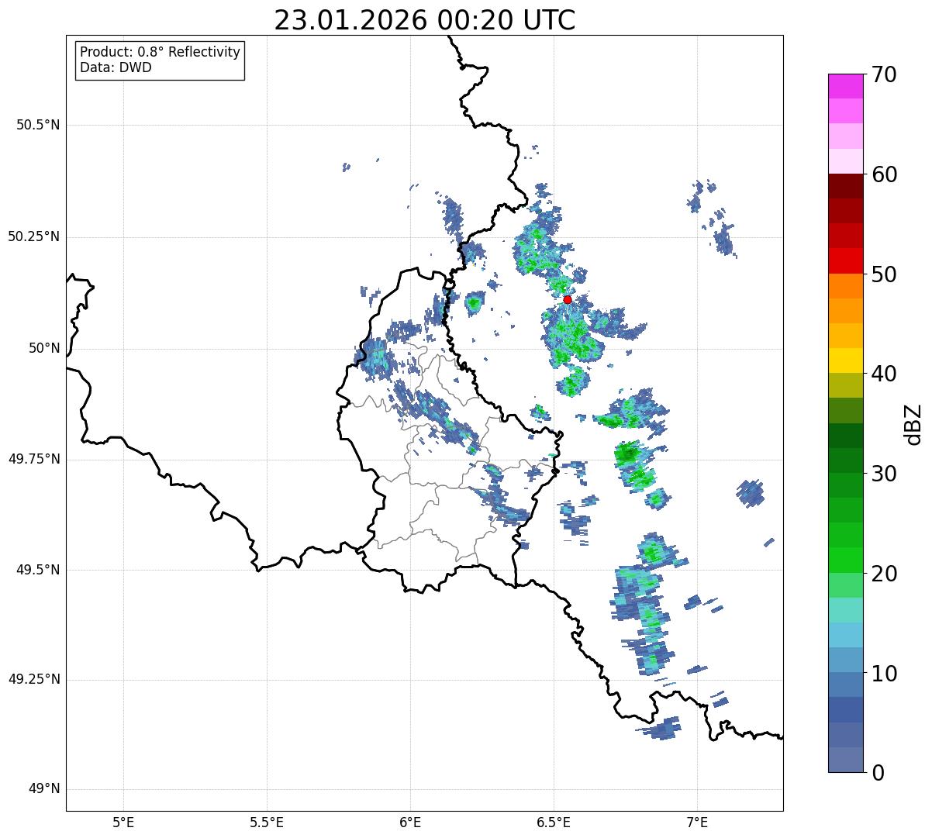The width and height of the screenshot is (932, 838).
Task: Click the orange swatch just below 50 dBZ
Action: (846, 286)
